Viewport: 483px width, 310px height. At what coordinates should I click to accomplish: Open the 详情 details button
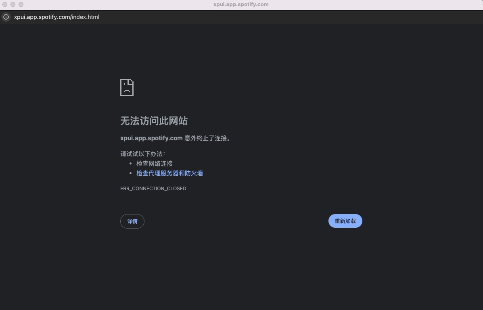132,221
